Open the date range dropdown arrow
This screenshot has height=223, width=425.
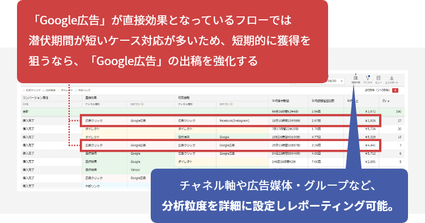pyautogui.click(x=342, y=81)
